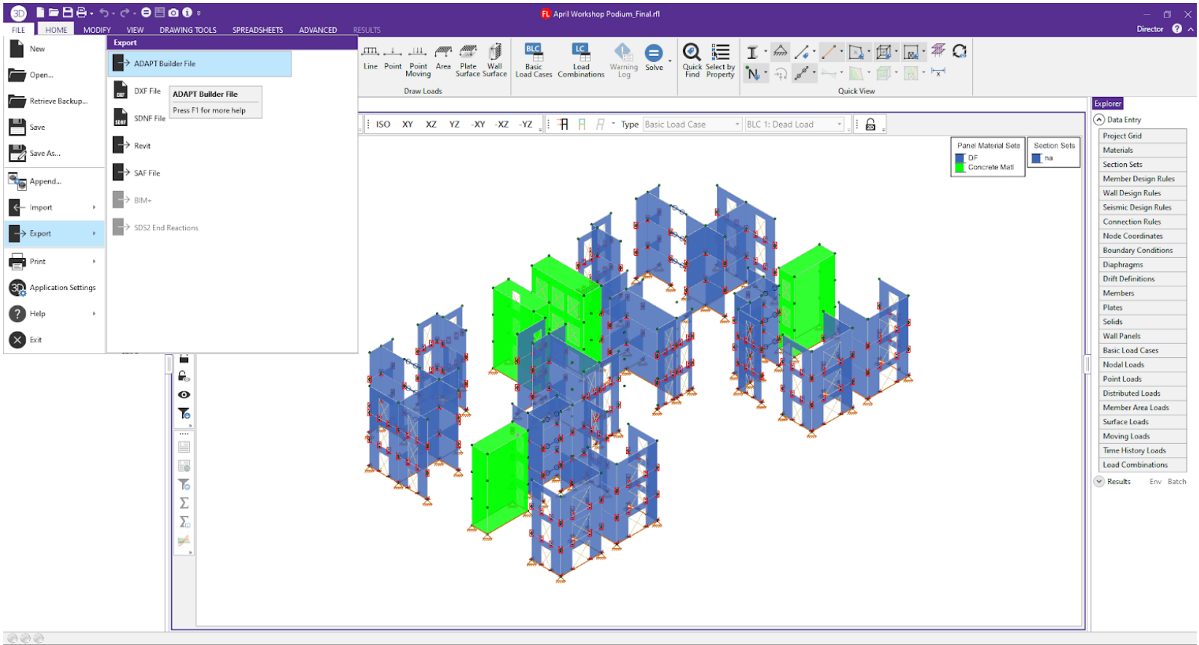Toggle the eye visibility icon in side toolbar
Viewport: 1199px width, 645px height.
pyautogui.click(x=184, y=394)
